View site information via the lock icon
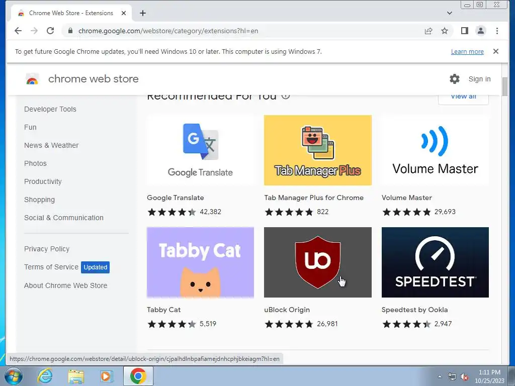 pos(70,31)
